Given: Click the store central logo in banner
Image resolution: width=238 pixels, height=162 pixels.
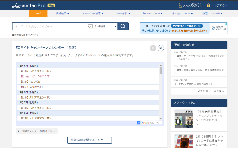Looking at the screenshot, I should click(x=219, y=28).
